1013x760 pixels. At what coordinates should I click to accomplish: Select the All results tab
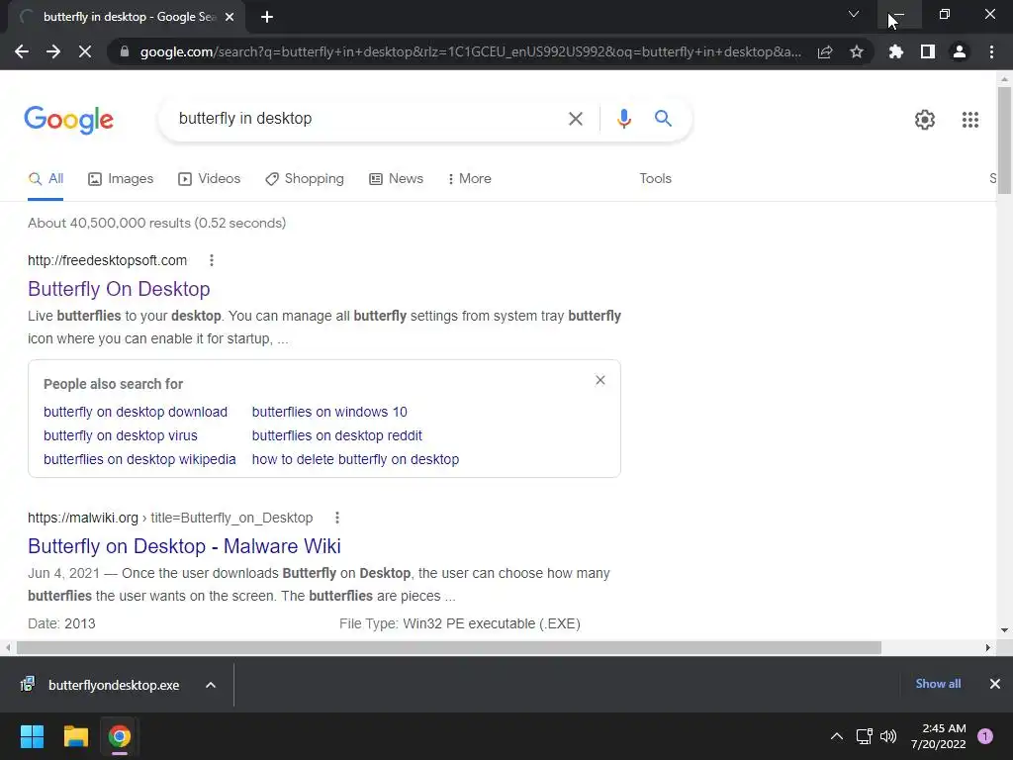coord(46,179)
